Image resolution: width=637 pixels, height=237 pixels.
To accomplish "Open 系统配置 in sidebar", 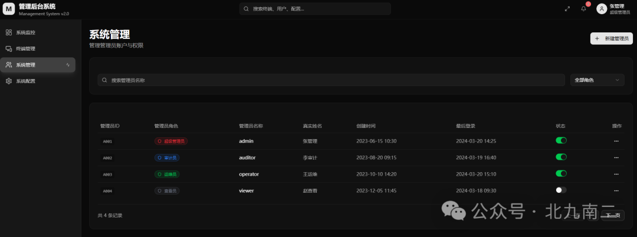I will (x=38, y=81).
